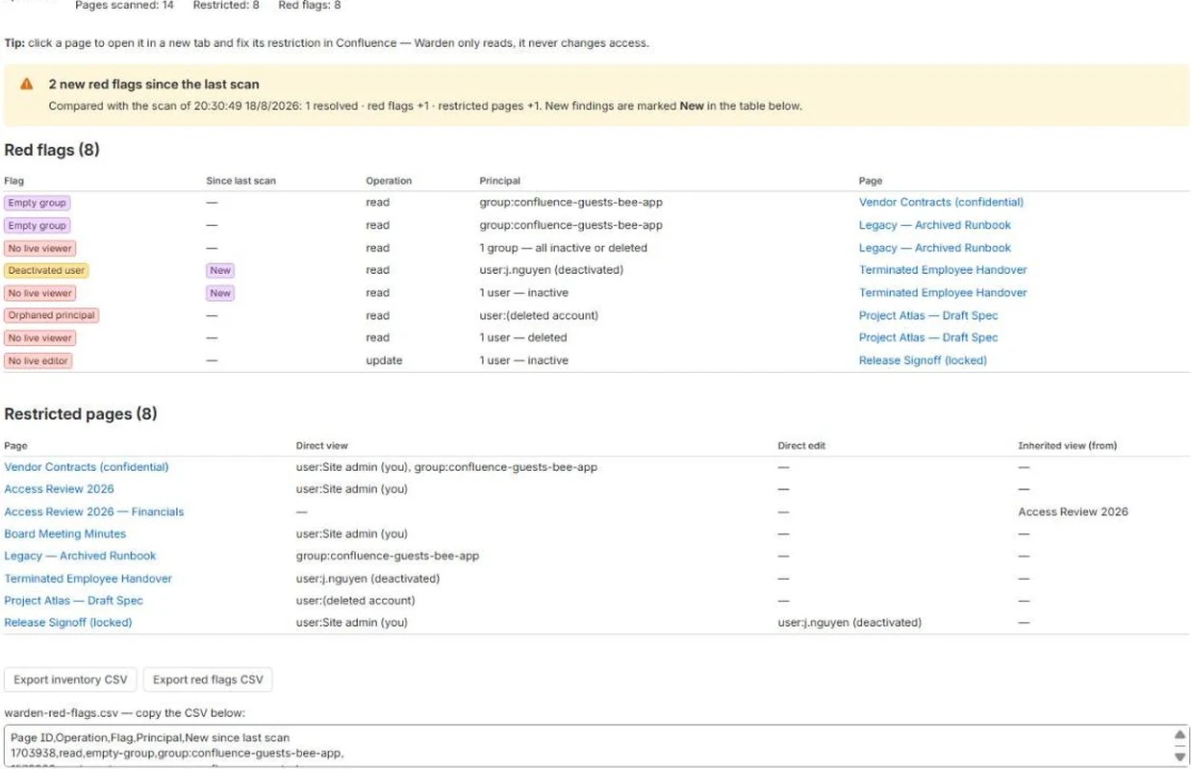Click the Export red flags CSV button
The height and width of the screenshot is (769, 1191).
[x=208, y=680]
